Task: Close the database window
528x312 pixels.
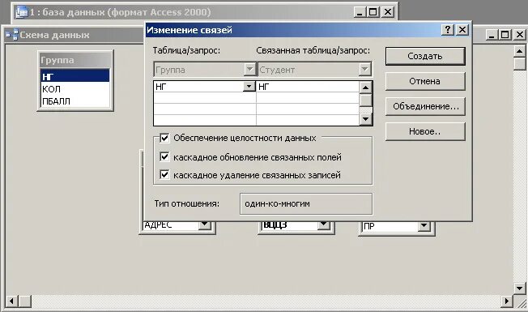Action: pos(388,12)
